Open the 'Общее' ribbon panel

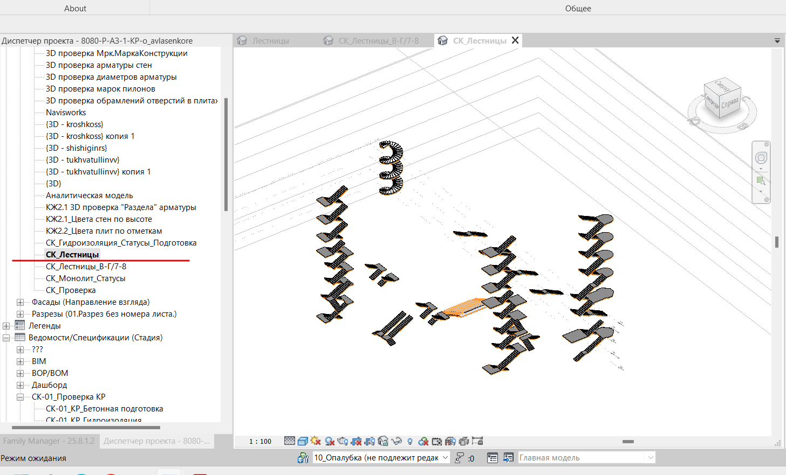point(578,8)
